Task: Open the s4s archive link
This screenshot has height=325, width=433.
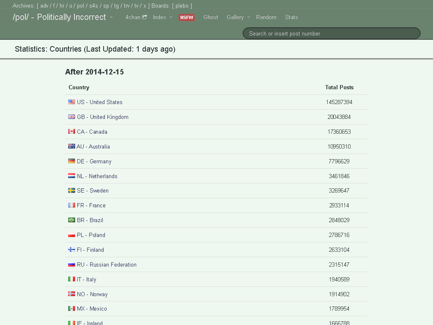Action: tap(93, 6)
